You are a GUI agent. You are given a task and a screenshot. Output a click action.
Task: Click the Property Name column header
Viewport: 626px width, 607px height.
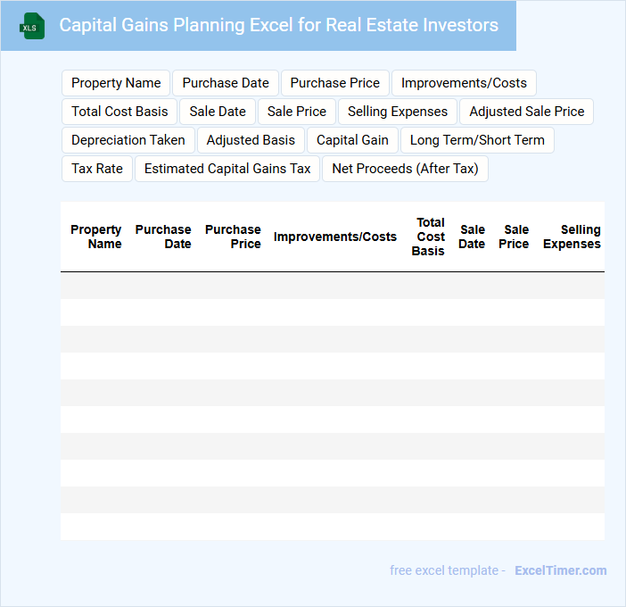point(96,237)
